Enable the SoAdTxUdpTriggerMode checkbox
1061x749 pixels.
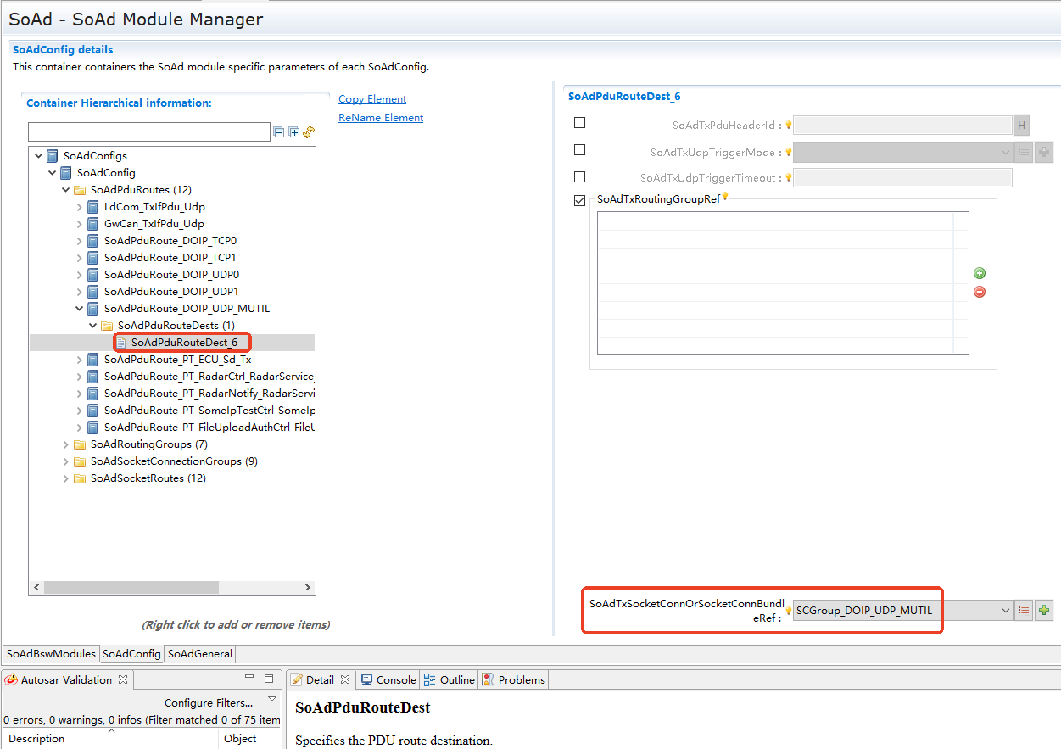click(580, 150)
